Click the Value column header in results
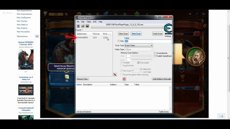Image resolution: width=230 pixels, height=129 pixels. coord(96,34)
